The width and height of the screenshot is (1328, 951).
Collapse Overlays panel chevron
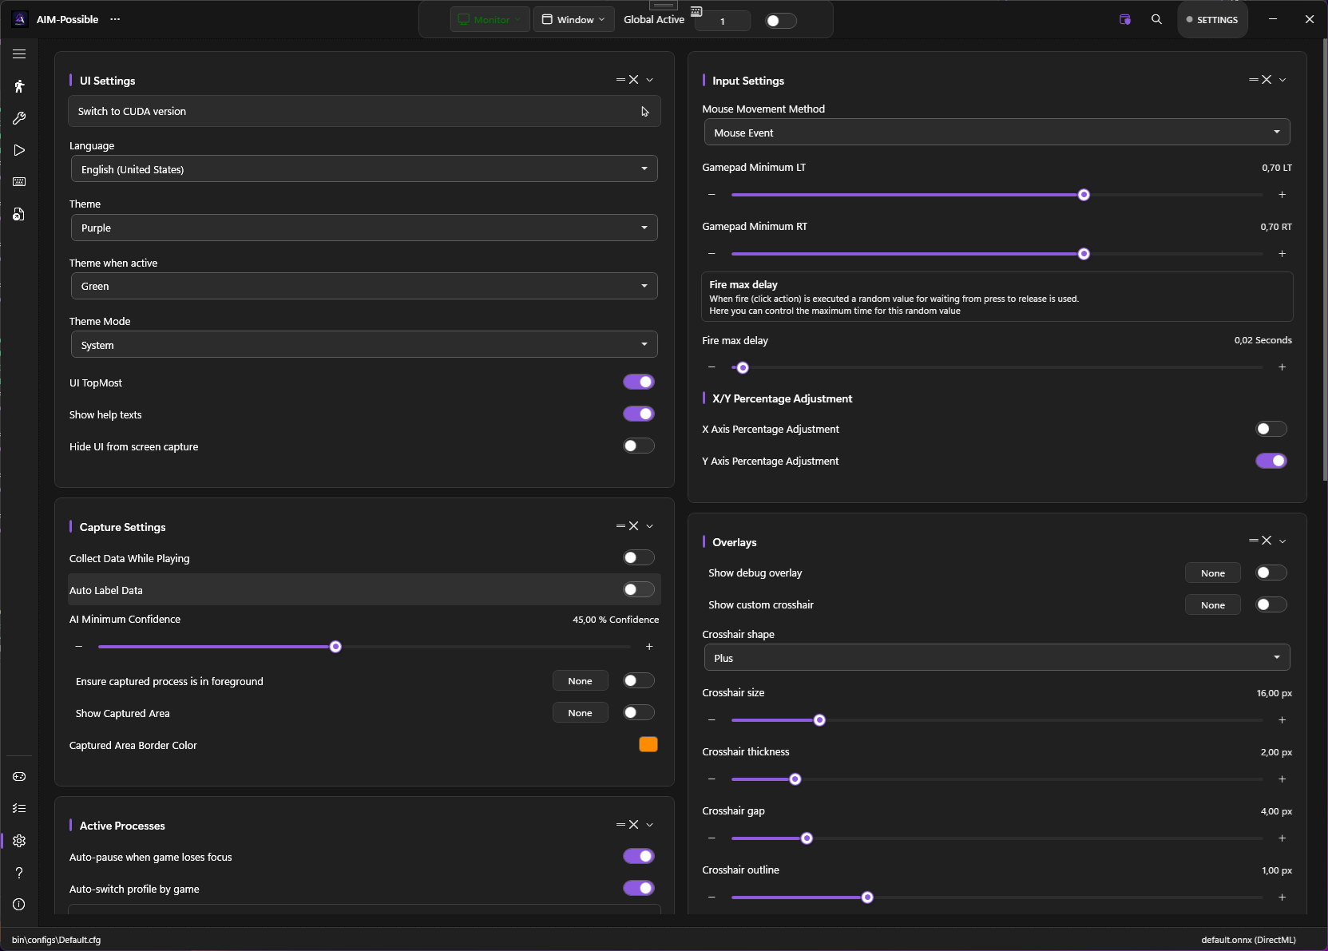tap(1282, 541)
